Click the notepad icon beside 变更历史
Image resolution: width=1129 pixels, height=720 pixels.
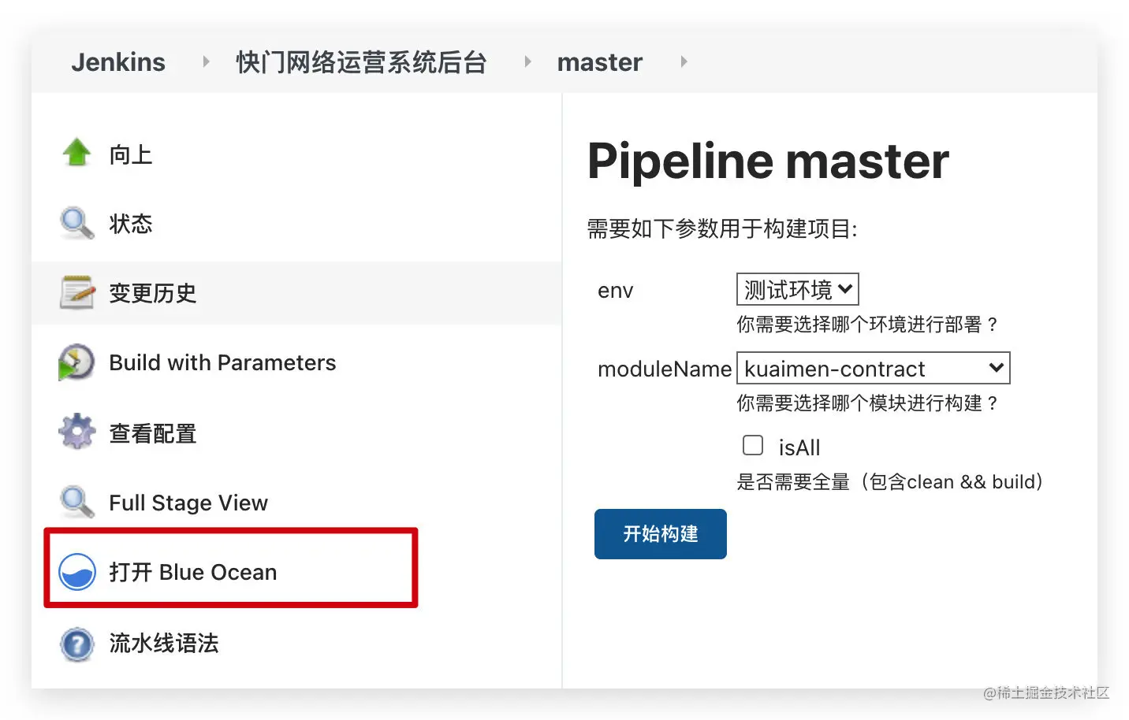(x=76, y=292)
